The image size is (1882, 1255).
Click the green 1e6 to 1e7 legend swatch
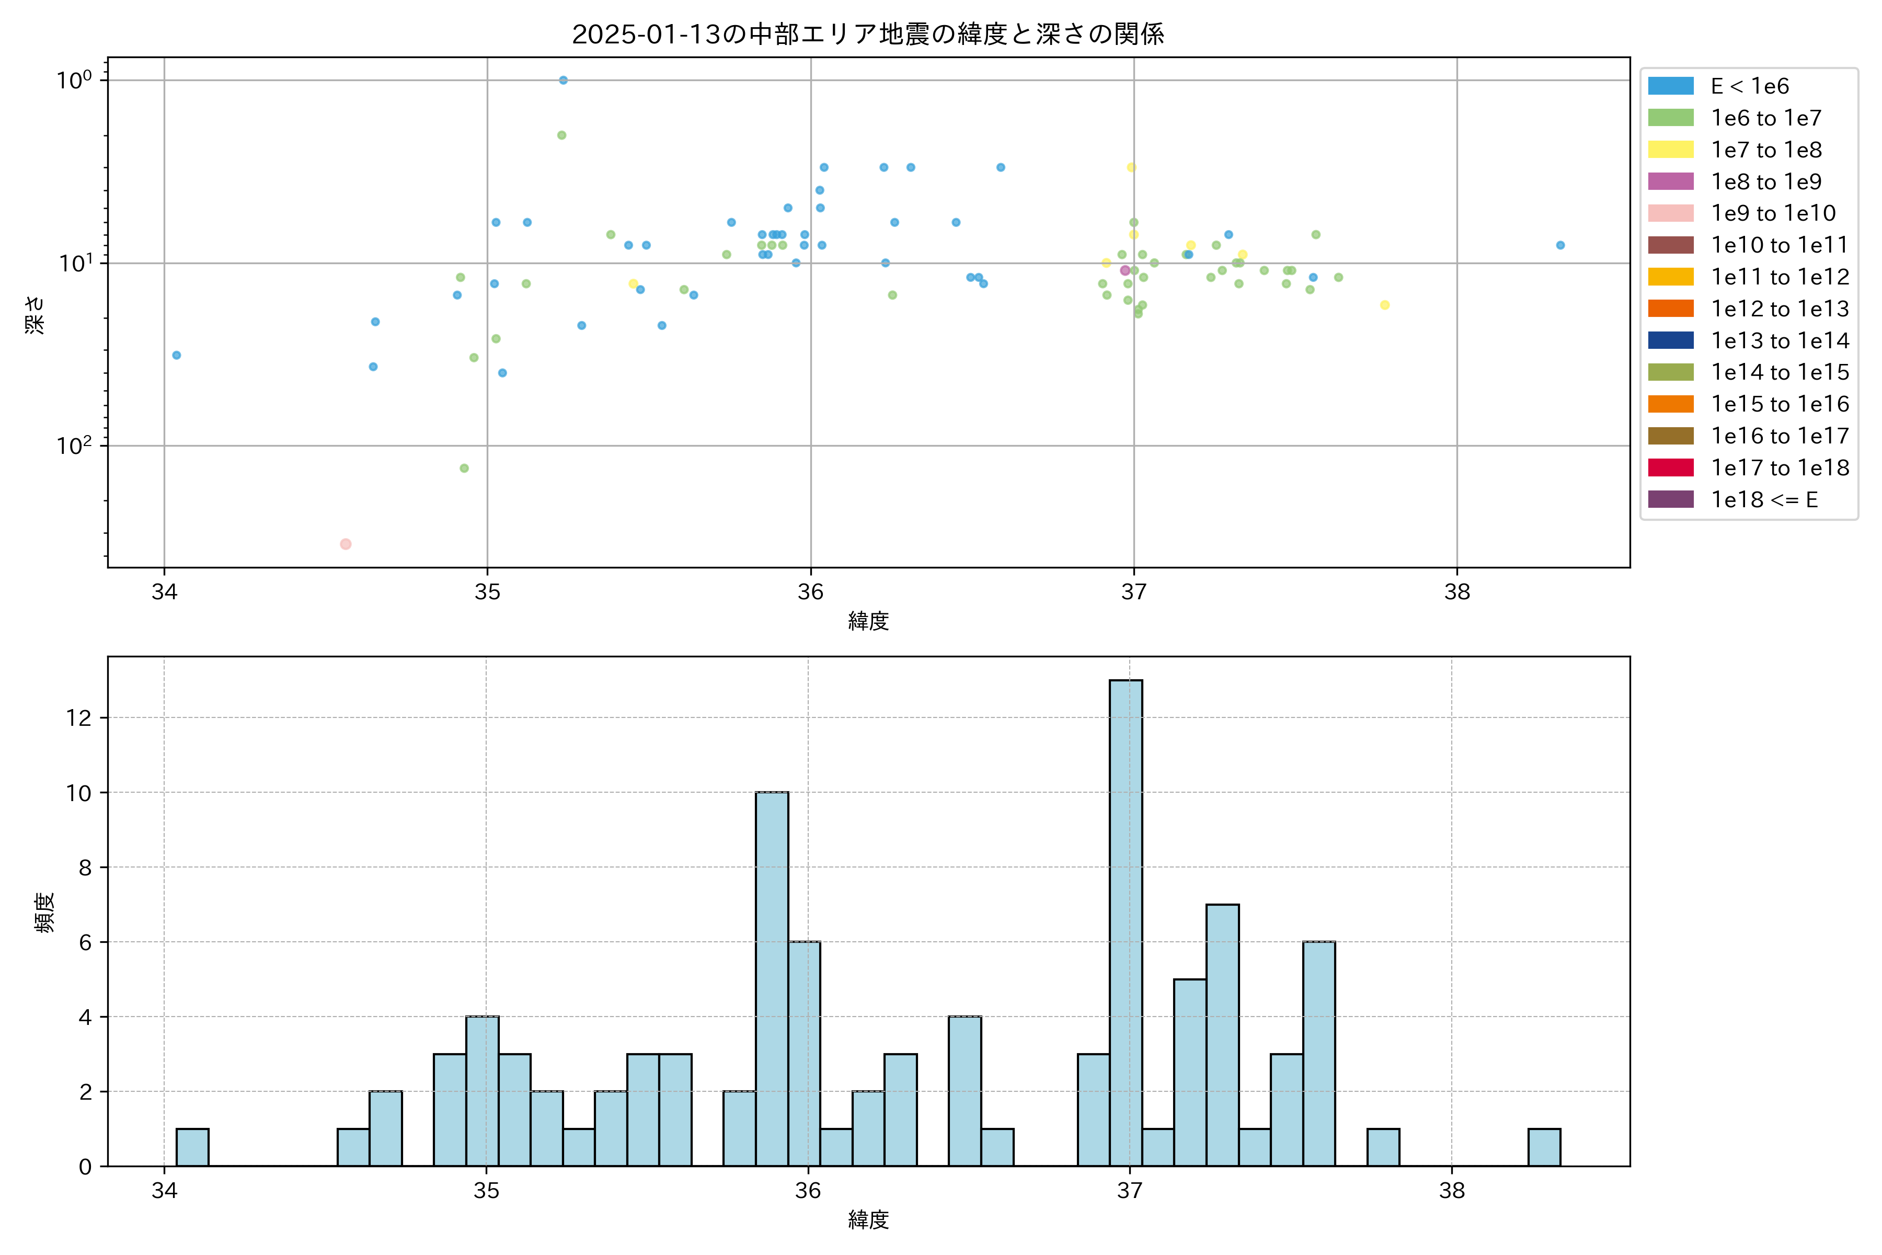click(1670, 118)
